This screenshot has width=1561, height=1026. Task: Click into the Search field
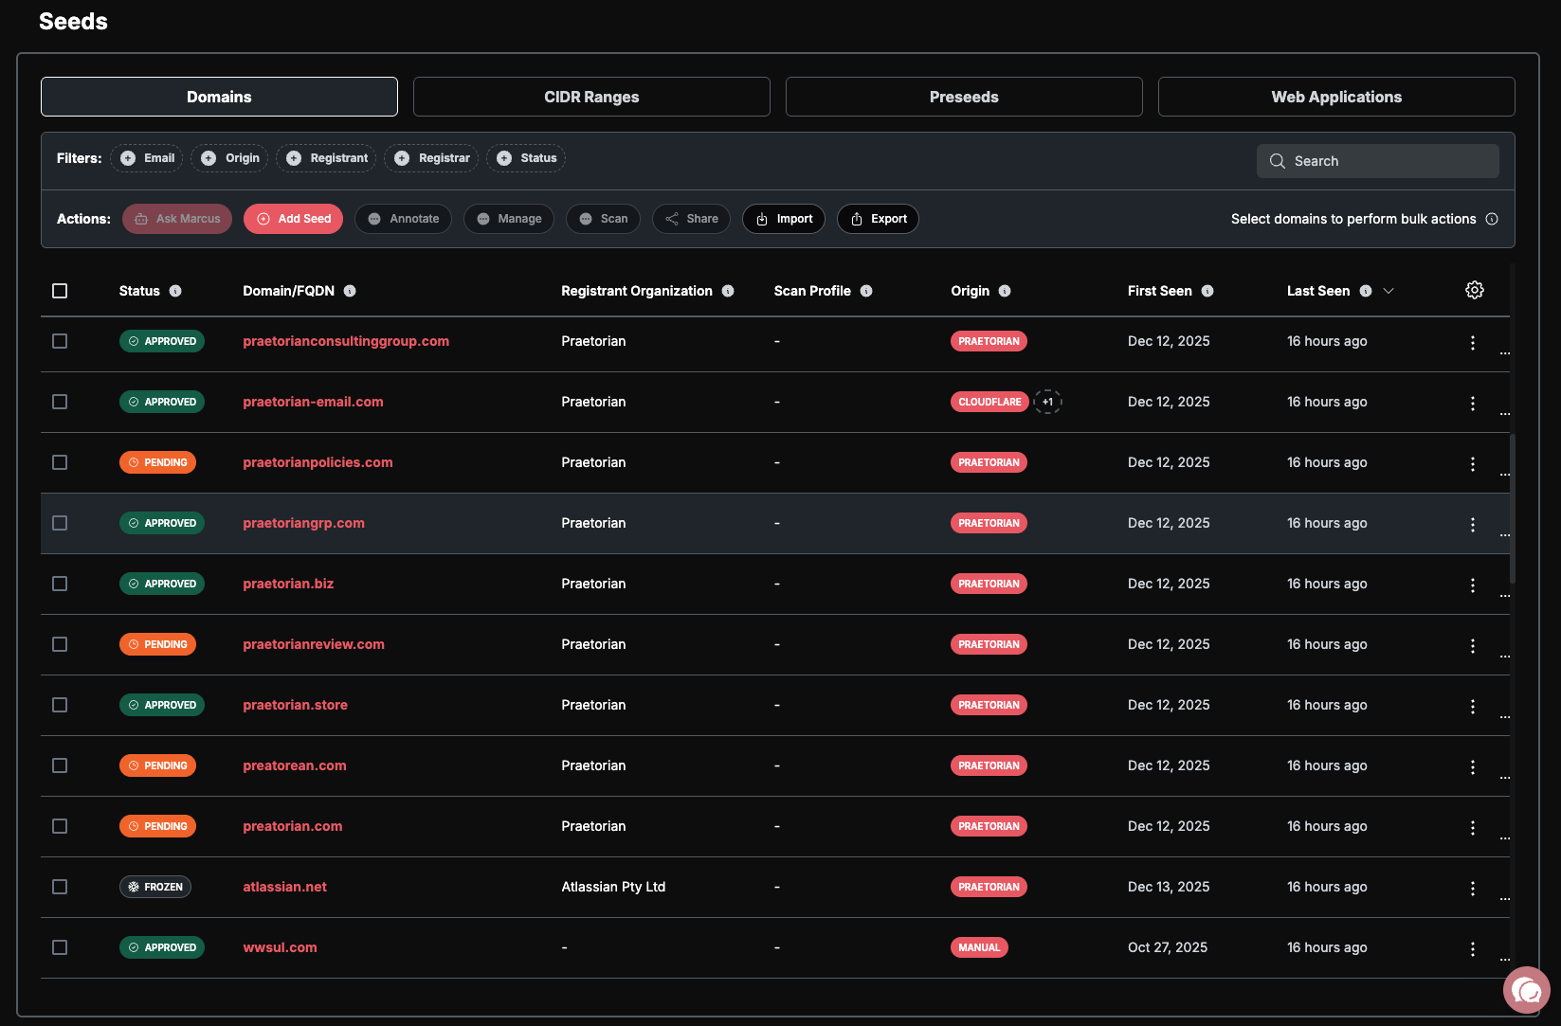[1378, 161]
